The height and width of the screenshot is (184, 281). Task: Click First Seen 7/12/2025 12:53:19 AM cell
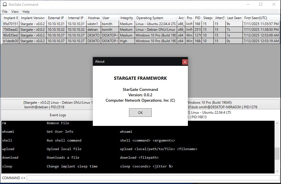261,41
